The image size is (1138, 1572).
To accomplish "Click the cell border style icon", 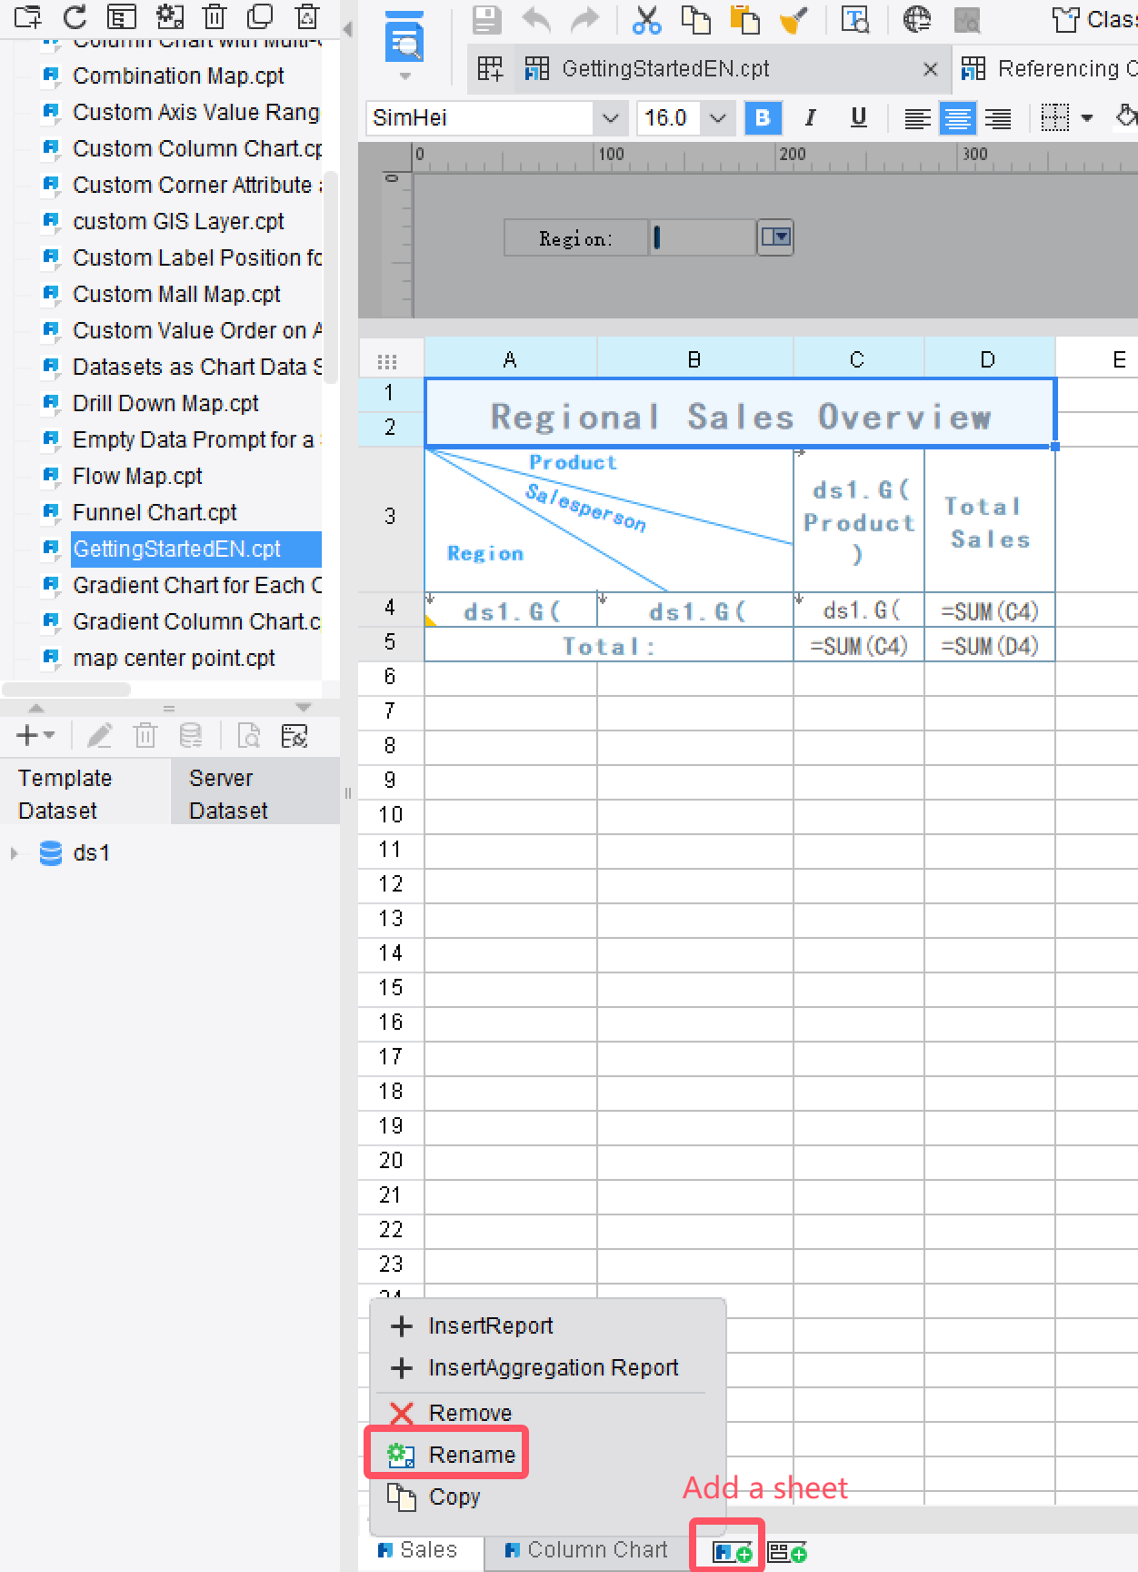I will pyautogui.click(x=1054, y=117).
